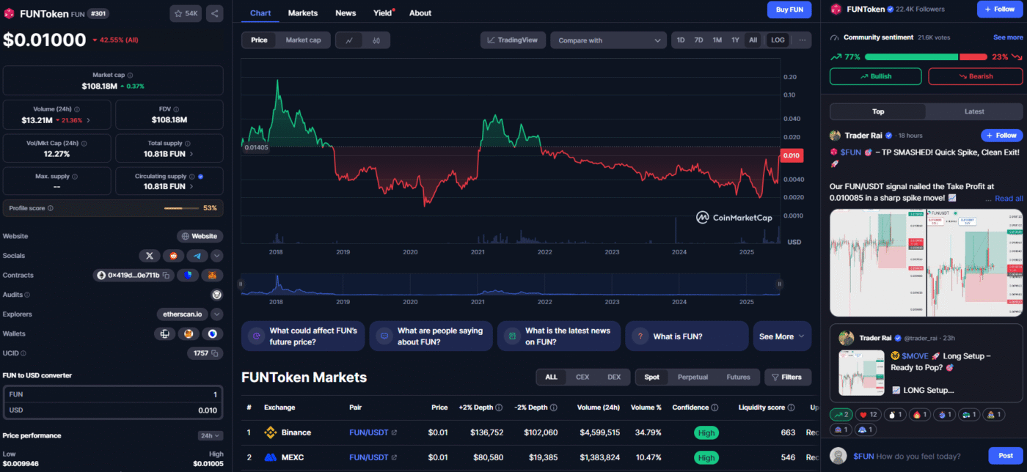Open the Compare with dropdown
This screenshot has height=472, width=1027.
tap(608, 40)
